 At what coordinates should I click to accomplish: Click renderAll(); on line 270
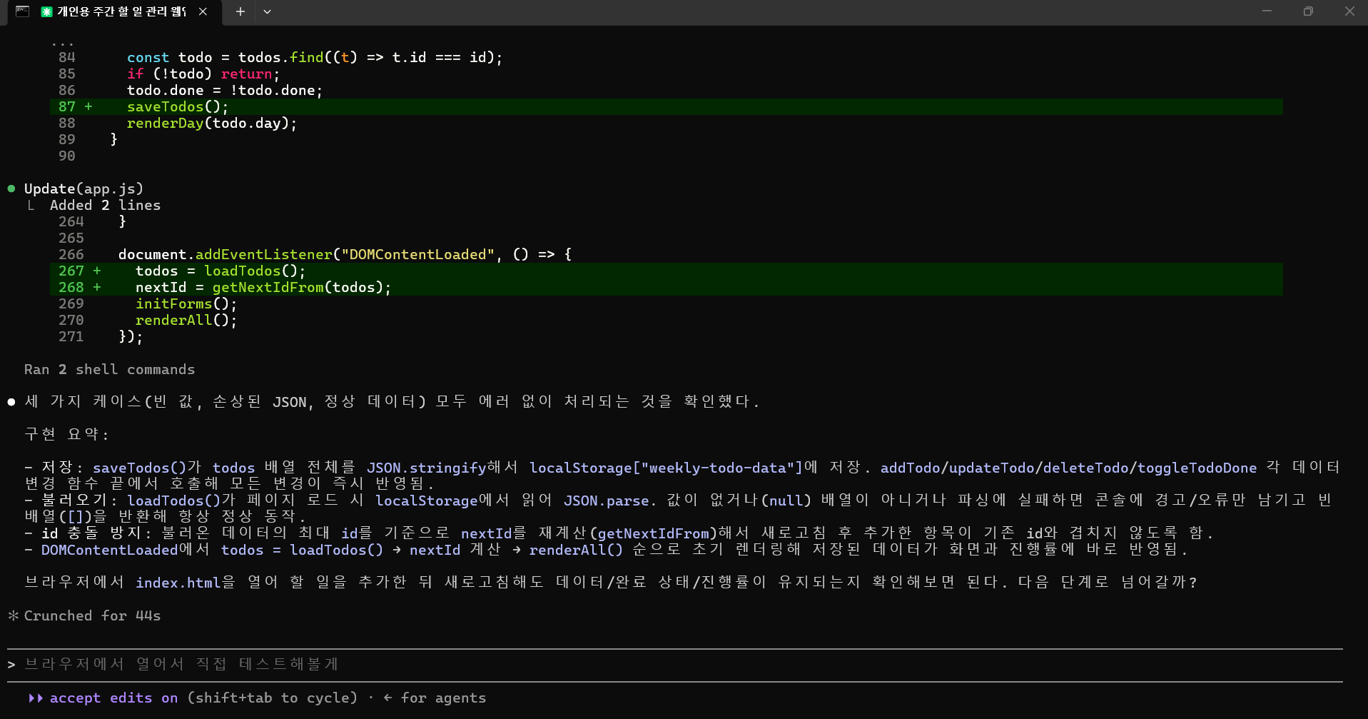point(186,320)
